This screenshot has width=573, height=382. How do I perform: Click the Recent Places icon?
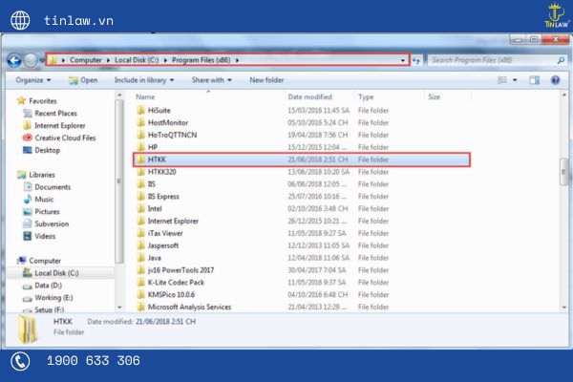click(28, 113)
